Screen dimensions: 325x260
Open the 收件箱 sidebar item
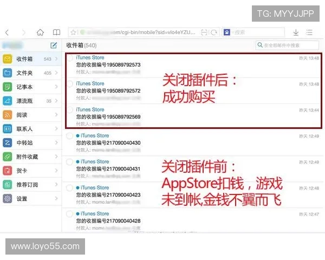tap(31, 59)
